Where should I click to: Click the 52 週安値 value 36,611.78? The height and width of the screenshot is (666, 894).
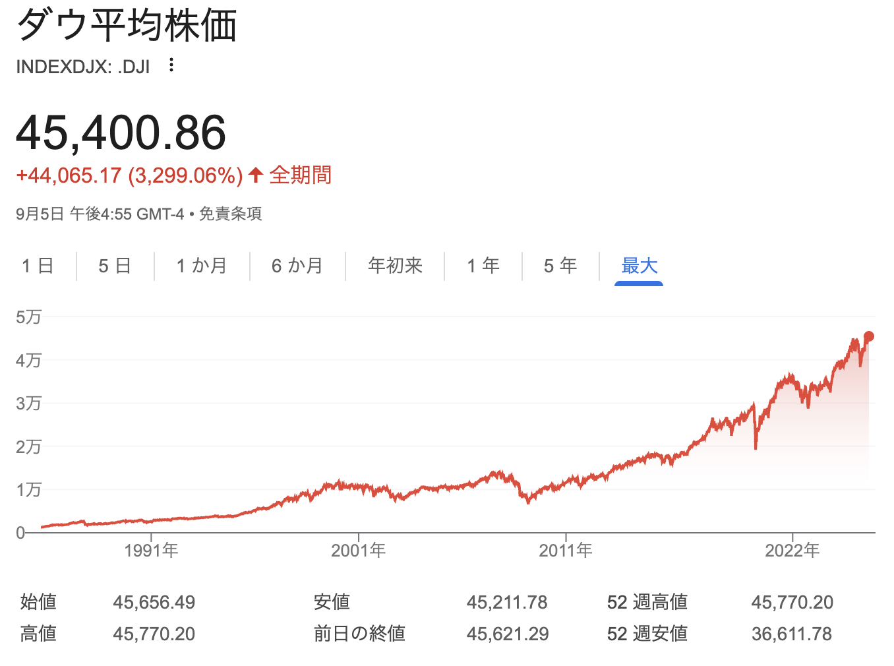tap(792, 634)
